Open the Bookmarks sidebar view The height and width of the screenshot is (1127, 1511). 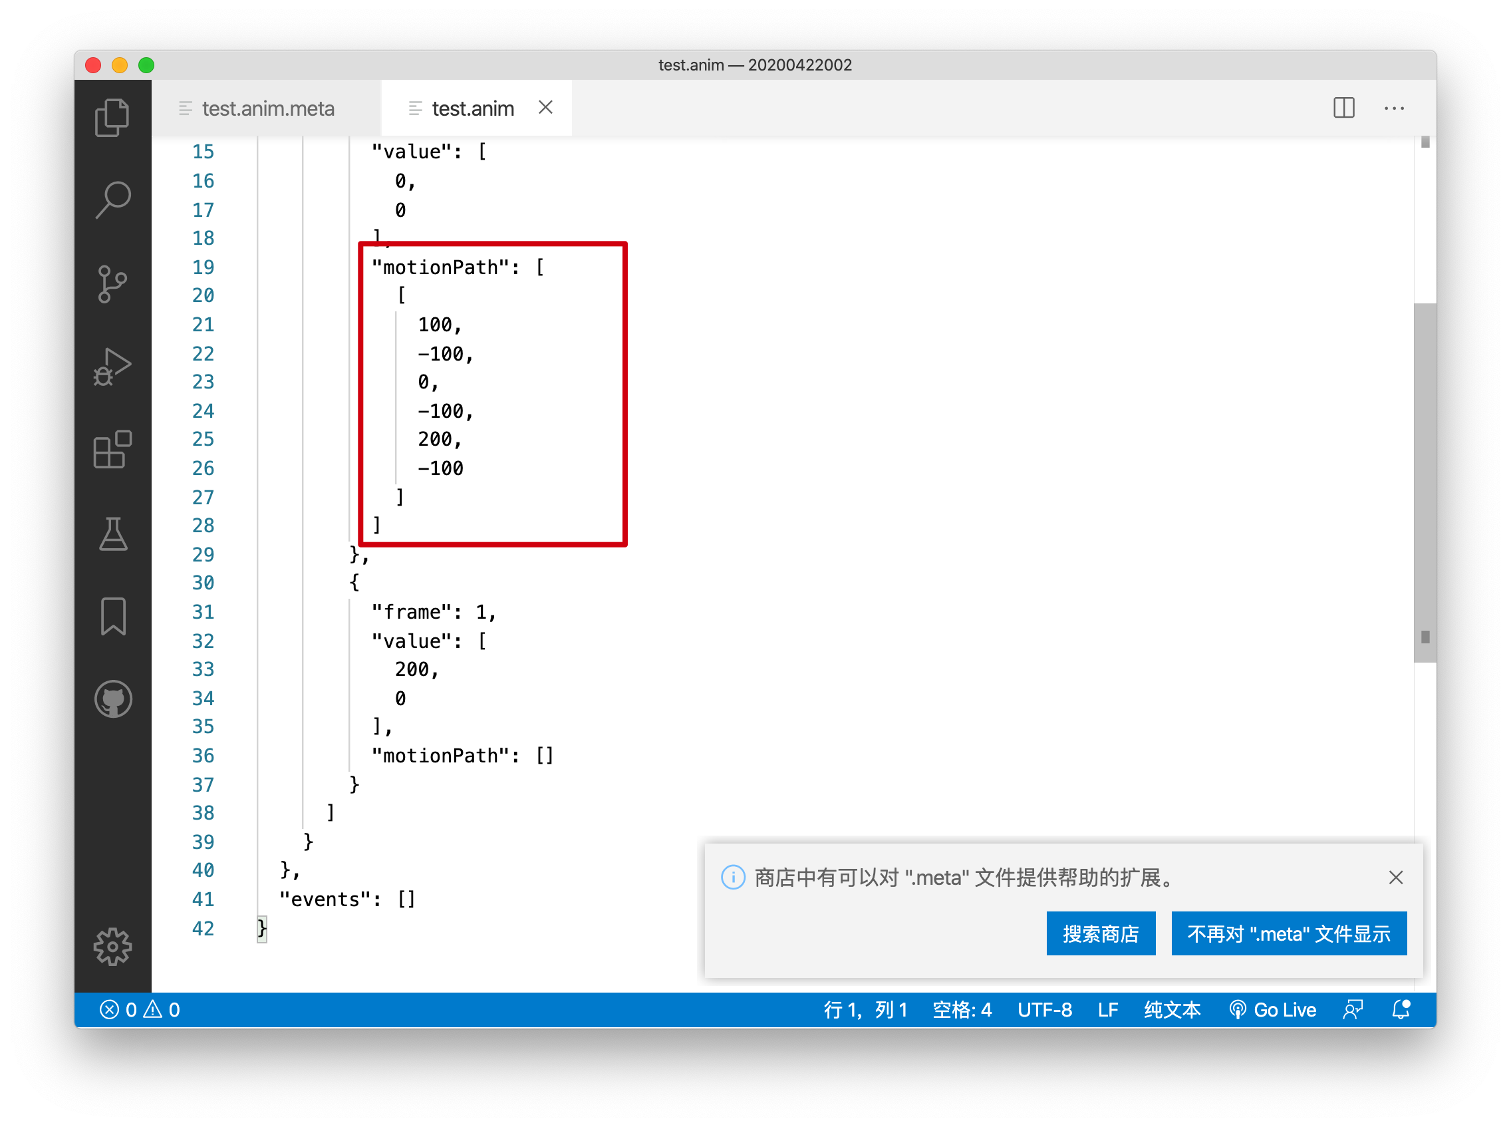coord(112,617)
